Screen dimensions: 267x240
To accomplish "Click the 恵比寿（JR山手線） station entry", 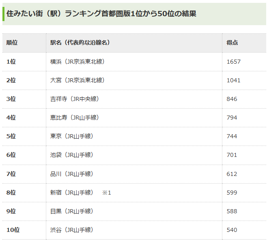I will point(75,118).
